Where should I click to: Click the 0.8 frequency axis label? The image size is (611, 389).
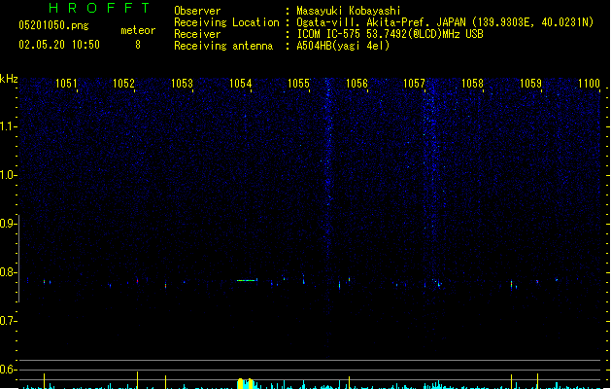pyautogui.click(x=8, y=272)
